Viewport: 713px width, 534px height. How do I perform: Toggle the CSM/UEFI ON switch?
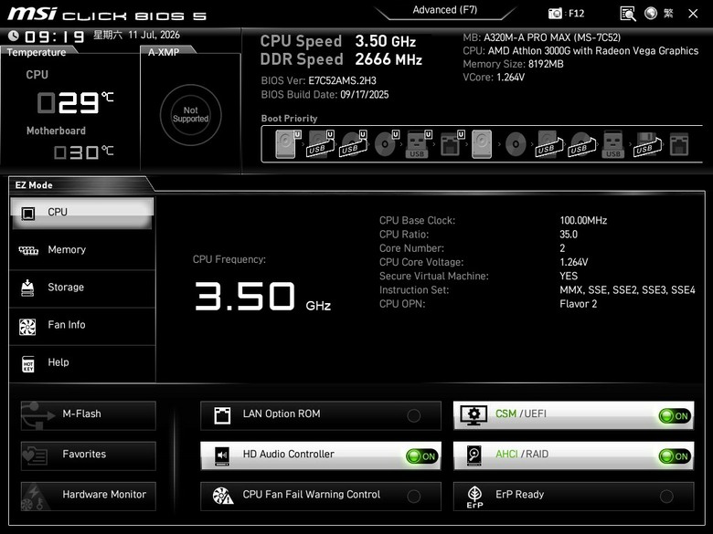pyautogui.click(x=675, y=415)
